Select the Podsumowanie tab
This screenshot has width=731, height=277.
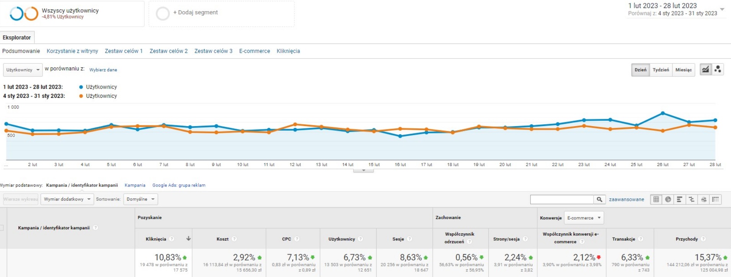tap(21, 51)
